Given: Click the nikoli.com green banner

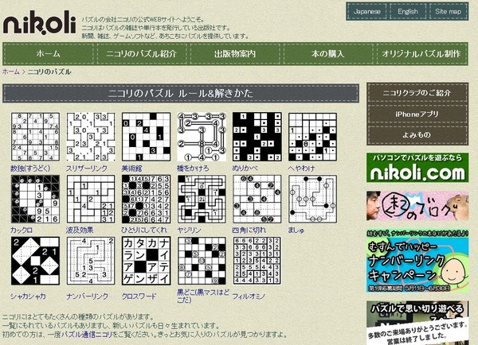Looking at the screenshot, I should point(417,168).
